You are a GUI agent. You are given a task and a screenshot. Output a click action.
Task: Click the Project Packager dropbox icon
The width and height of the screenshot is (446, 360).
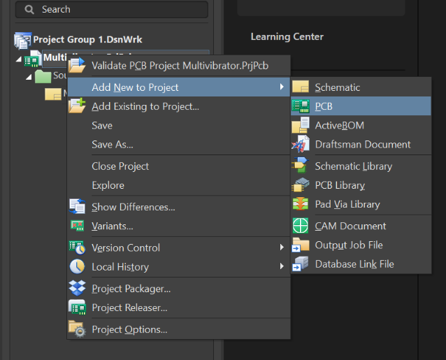click(x=78, y=289)
